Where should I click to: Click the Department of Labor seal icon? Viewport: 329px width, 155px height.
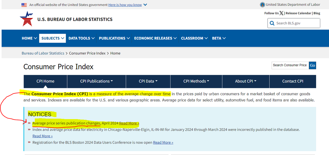click(262, 5)
